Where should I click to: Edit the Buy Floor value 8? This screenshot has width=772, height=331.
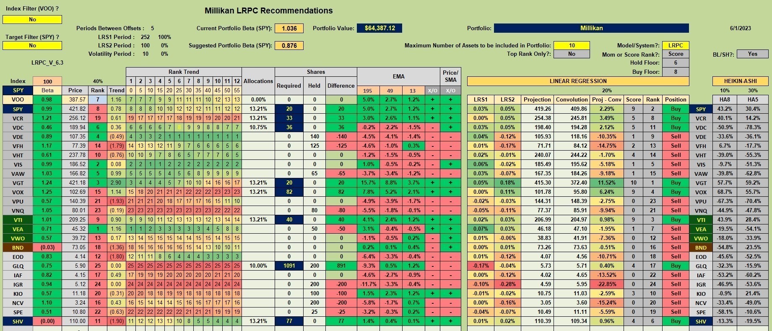pos(676,72)
